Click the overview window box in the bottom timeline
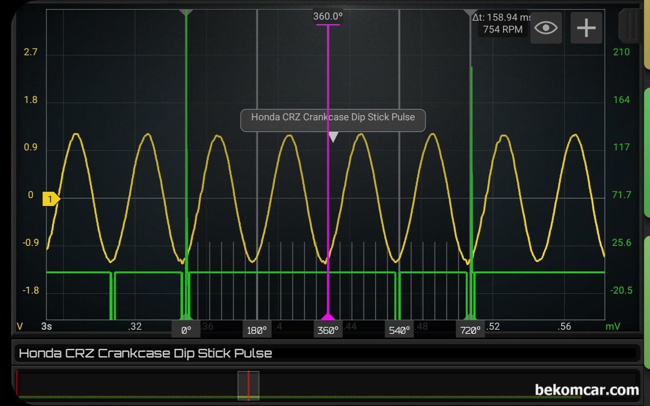Image resolution: width=650 pixels, height=406 pixels. click(248, 385)
